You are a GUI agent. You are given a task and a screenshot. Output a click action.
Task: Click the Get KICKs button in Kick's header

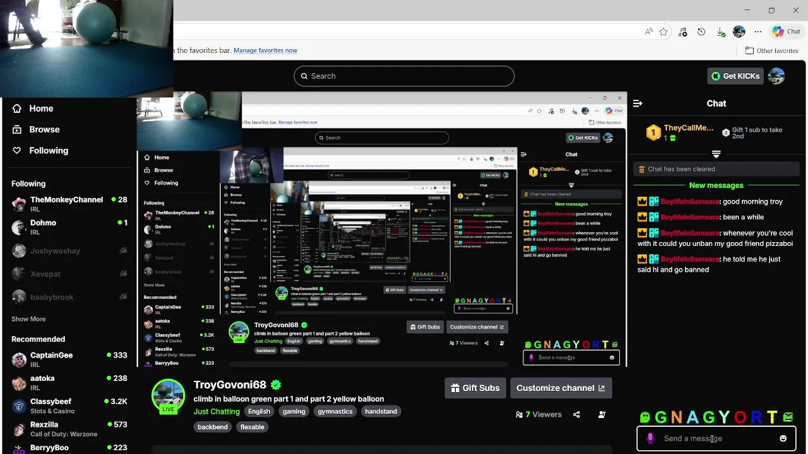[735, 76]
